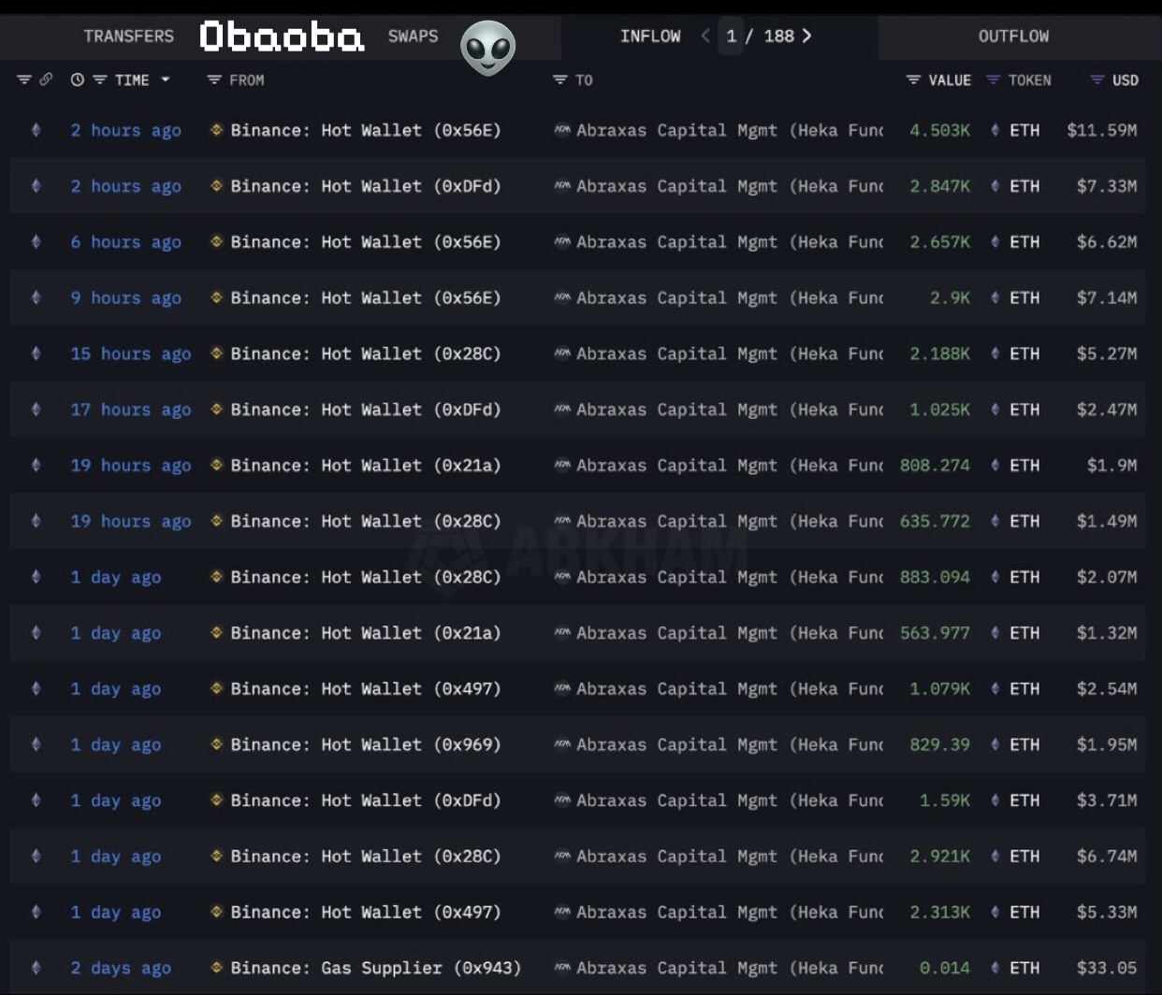Click value 635.772
The image size is (1162, 995).
click(x=935, y=521)
